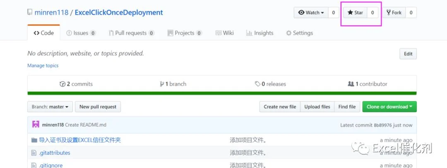
Task: Click the commits history clock icon
Action: click(x=62, y=84)
